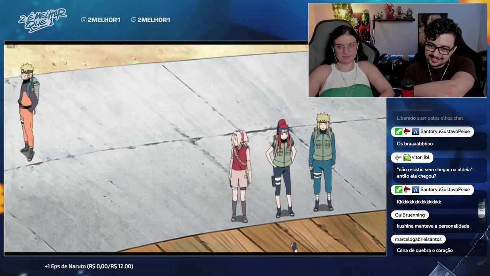
Task: Click the Twitch icon beside 2MELHOR1
Action: pyautogui.click(x=134, y=20)
